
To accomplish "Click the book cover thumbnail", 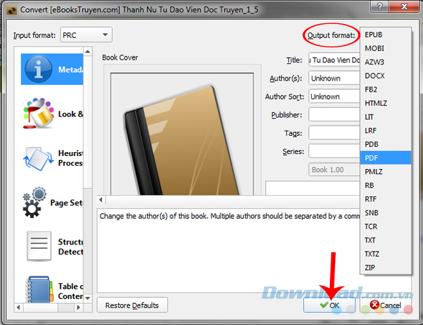I will point(182,134).
